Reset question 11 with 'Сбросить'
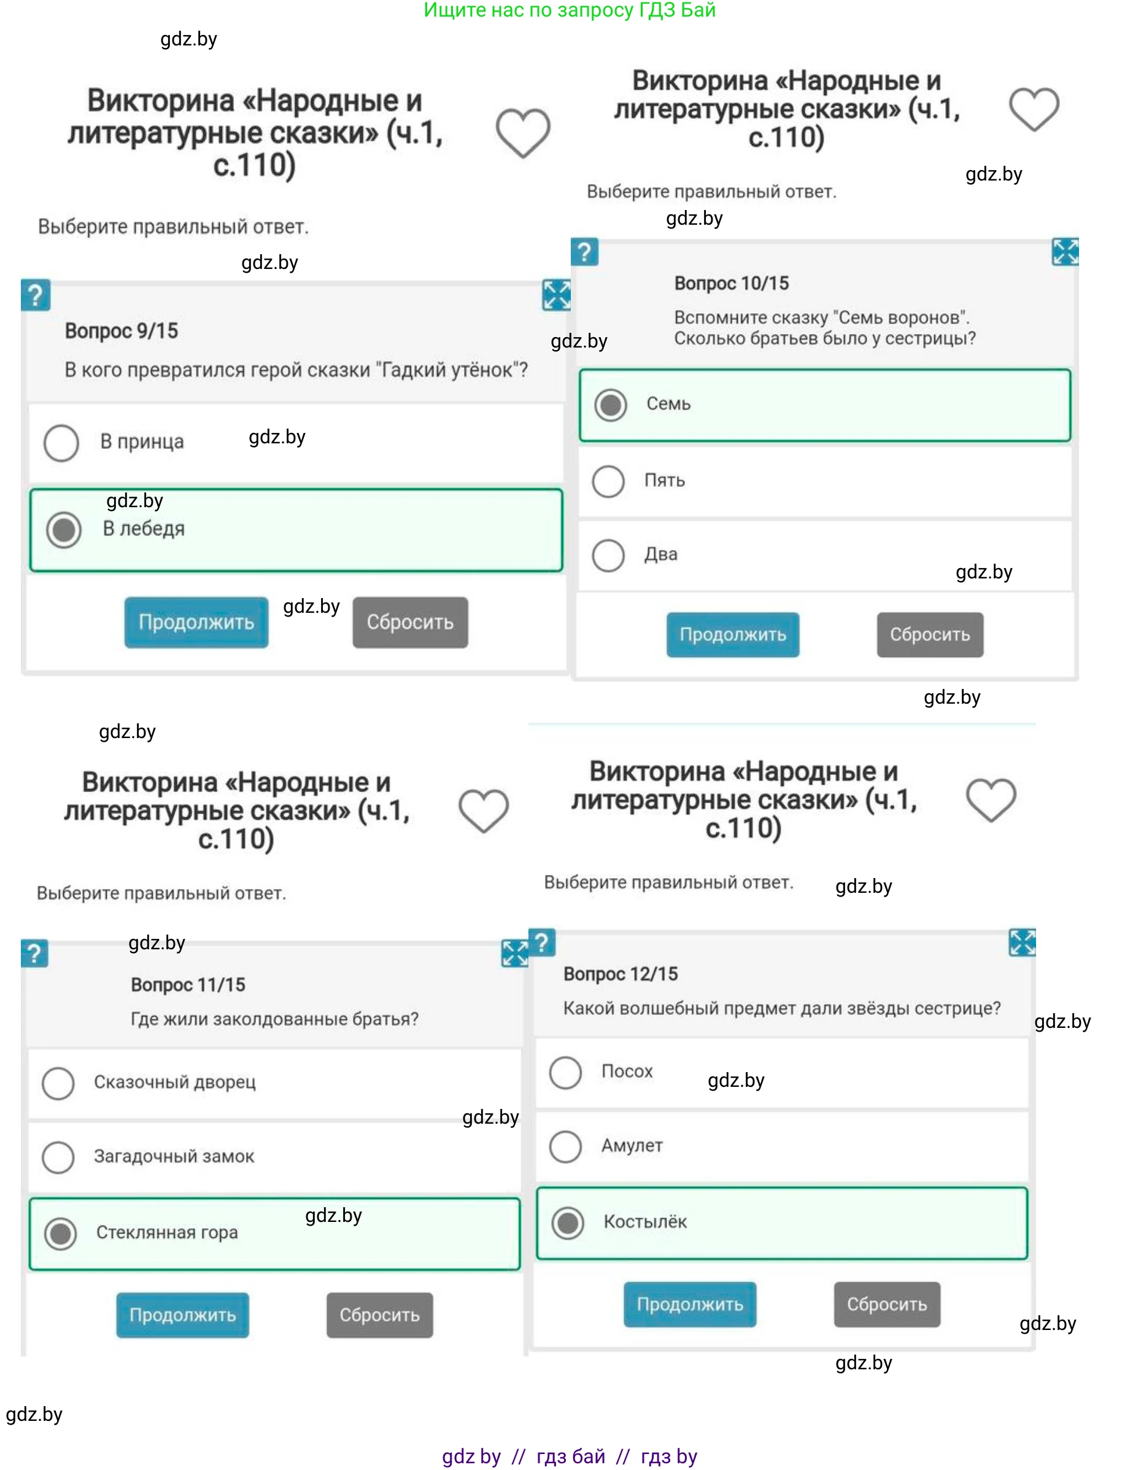 [x=379, y=1315]
